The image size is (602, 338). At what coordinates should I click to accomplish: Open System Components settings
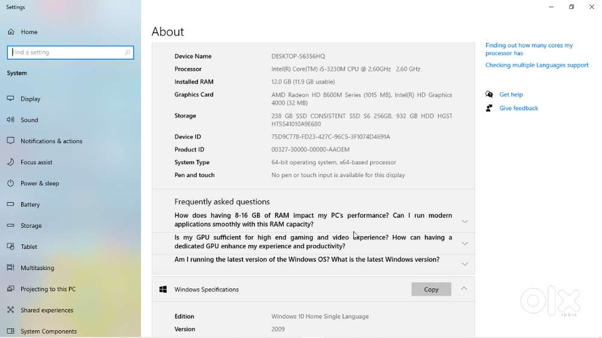tap(49, 331)
